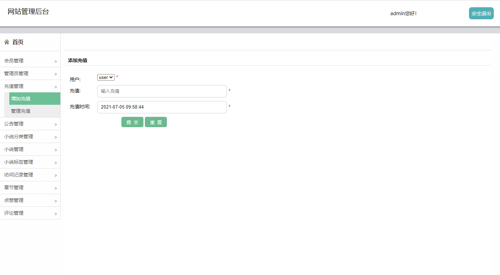This screenshot has width=500, height=275.
Task: Click the 输入充值 amount input field
Action: pyautogui.click(x=162, y=91)
